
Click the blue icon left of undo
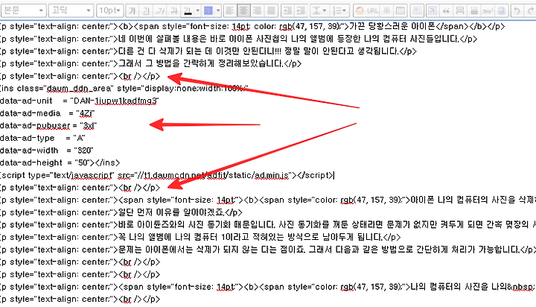pyautogui.click(x=502, y=10)
